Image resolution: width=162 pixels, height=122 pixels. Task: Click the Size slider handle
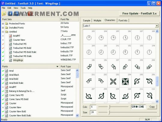109,112
